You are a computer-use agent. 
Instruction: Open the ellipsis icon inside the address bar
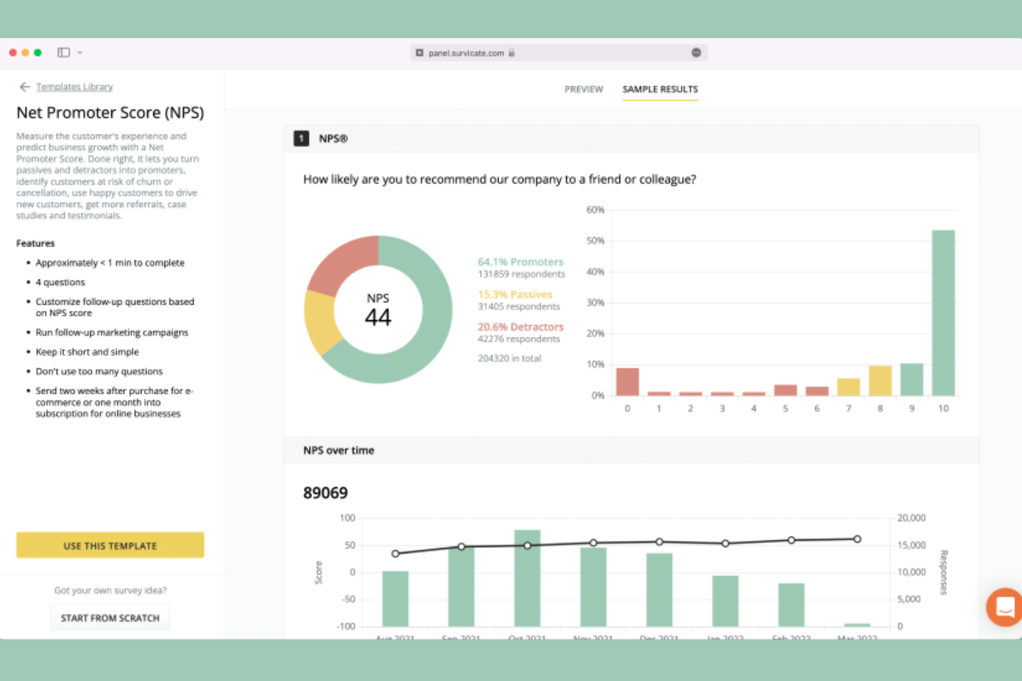696,52
